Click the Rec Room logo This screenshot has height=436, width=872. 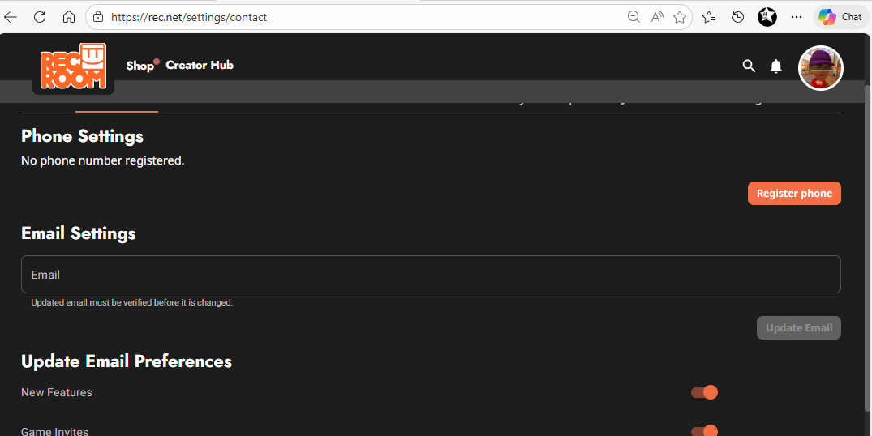(x=73, y=66)
